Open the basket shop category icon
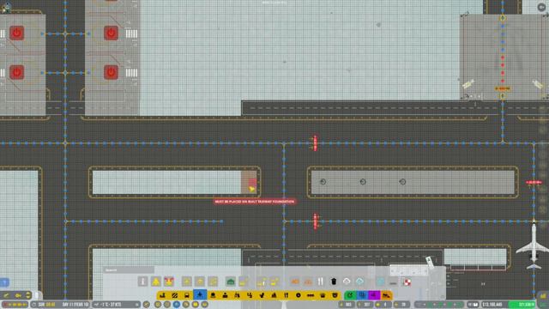The image size is (549, 309). pyautogui.click(x=323, y=295)
